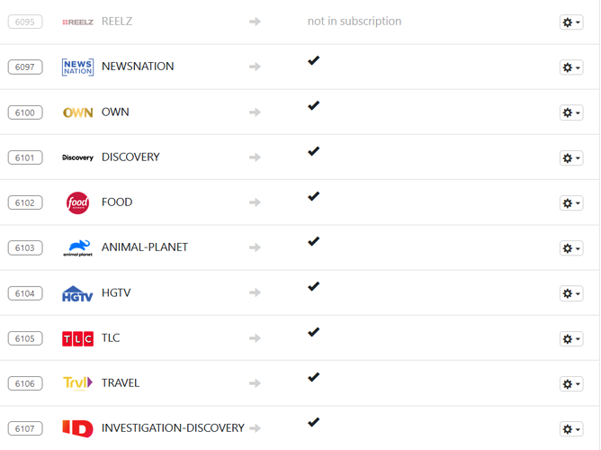Click the ANIMAL-PLANET channel name
The height and width of the screenshot is (450, 601).
(x=145, y=247)
